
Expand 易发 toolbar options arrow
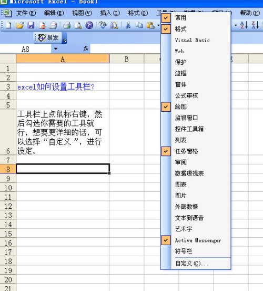click(x=64, y=38)
